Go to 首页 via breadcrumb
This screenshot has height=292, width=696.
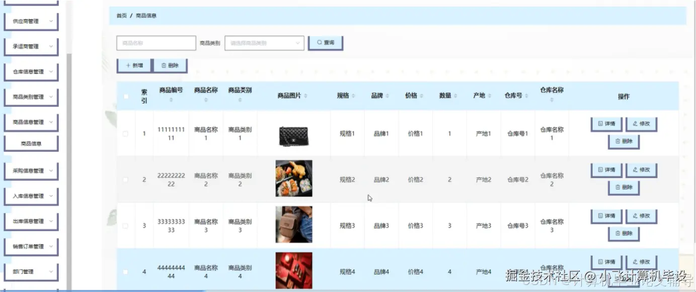tap(121, 16)
